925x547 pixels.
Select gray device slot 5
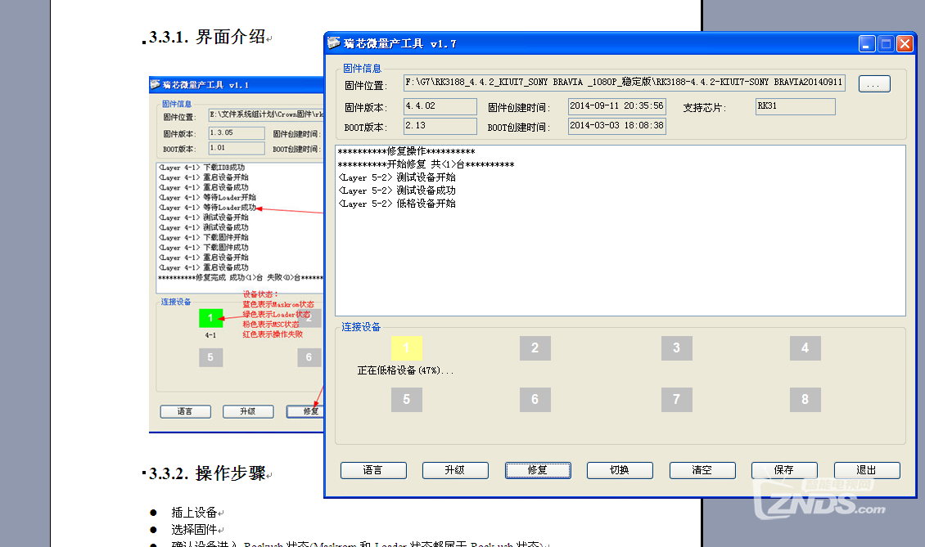407,400
